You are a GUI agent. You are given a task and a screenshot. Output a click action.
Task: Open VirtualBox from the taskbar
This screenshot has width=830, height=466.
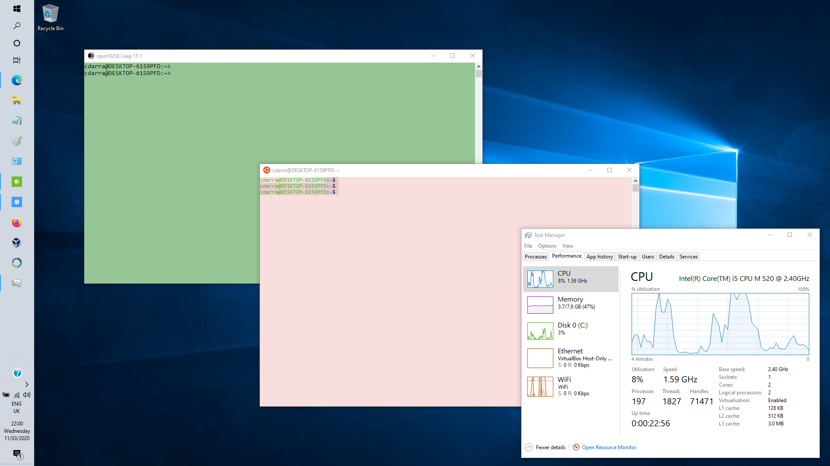click(x=16, y=242)
